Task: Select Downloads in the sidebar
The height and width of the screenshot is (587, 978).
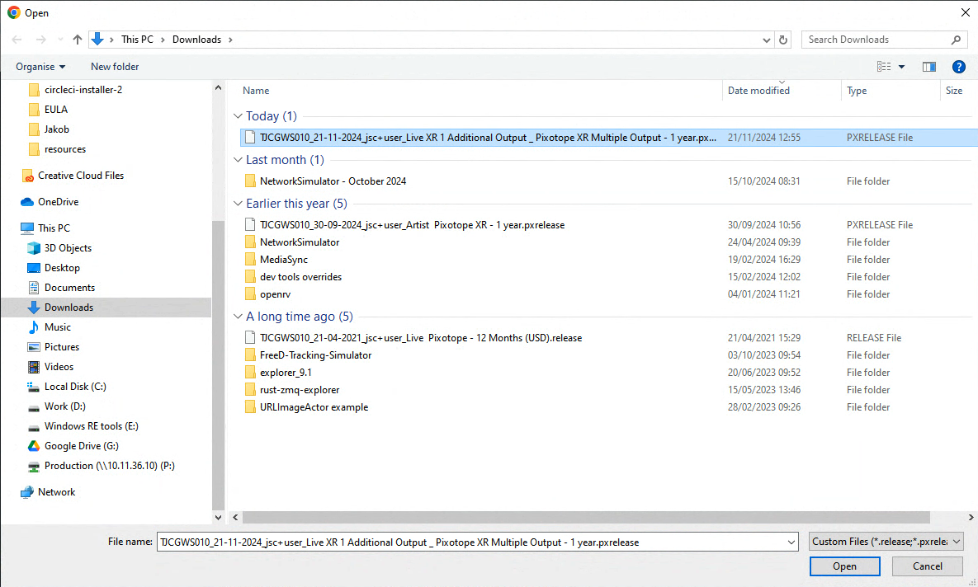Action: pos(69,308)
